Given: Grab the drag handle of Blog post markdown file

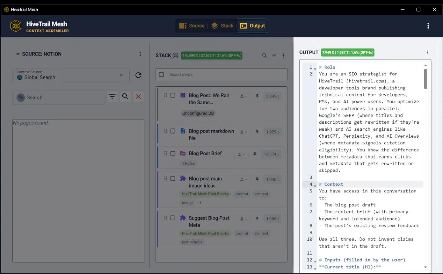Looking at the screenshot, I should pyautogui.click(x=165, y=131).
